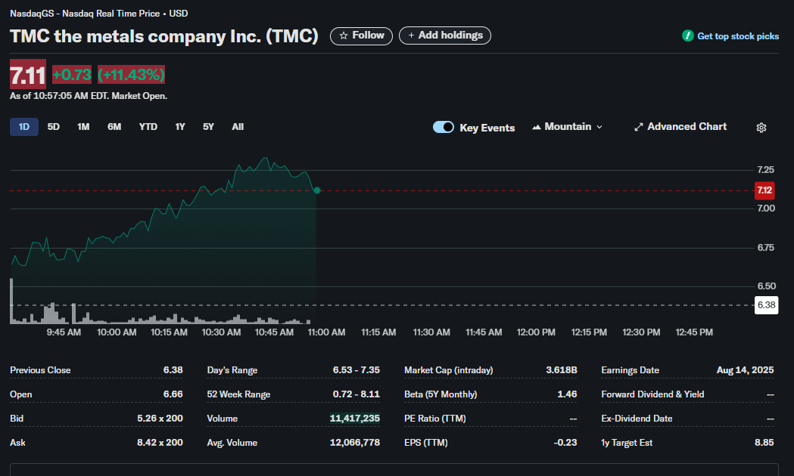Click the 52 Week Range value 0.72 - 8.11
This screenshot has width=794, height=476.
point(356,394)
